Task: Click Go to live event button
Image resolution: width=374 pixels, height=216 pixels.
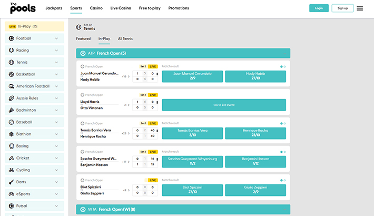Action: [x=224, y=105]
